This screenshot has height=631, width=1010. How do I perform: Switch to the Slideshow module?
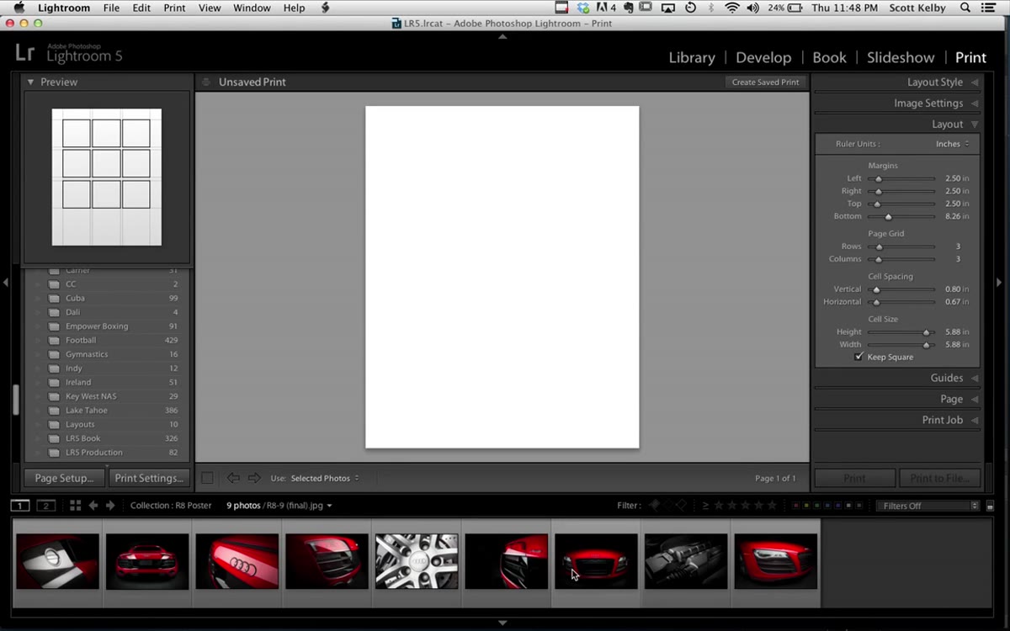[x=901, y=57]
